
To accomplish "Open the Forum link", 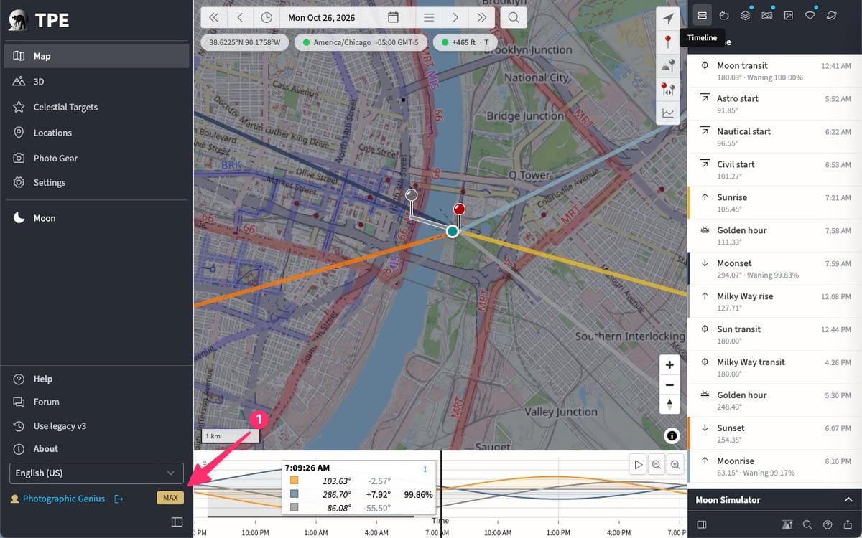I will [x=46, y=402].
